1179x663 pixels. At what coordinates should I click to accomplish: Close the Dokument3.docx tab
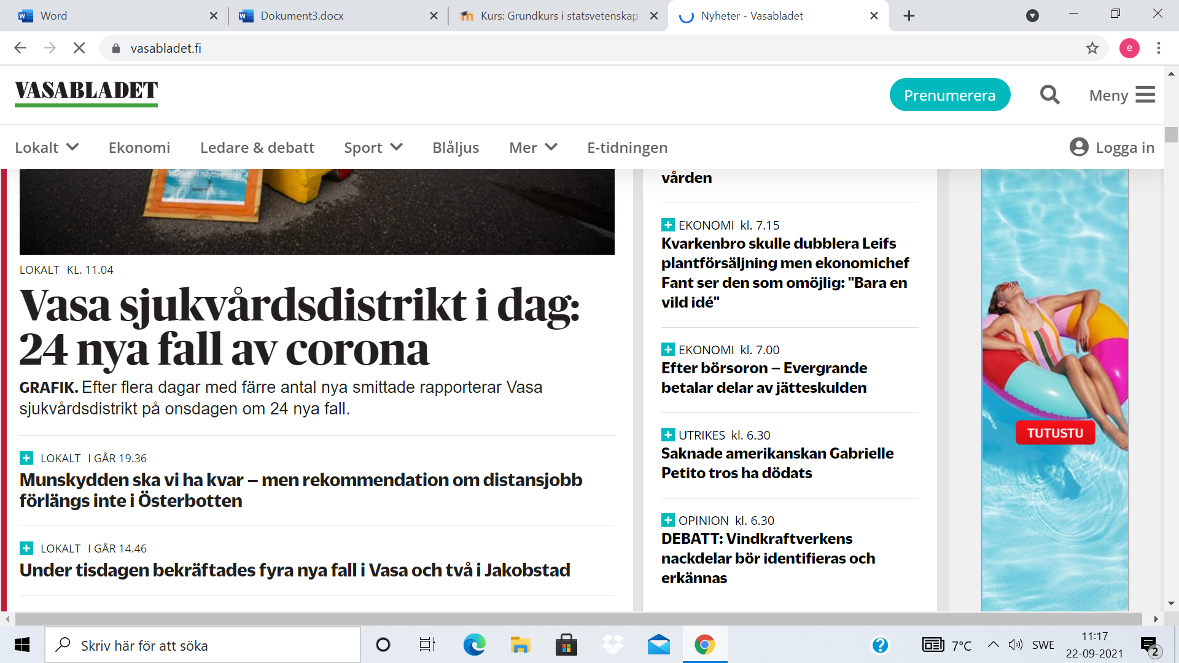point(434,16)
